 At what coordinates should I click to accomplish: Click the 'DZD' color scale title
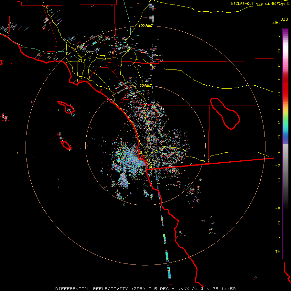coord(284,19)
